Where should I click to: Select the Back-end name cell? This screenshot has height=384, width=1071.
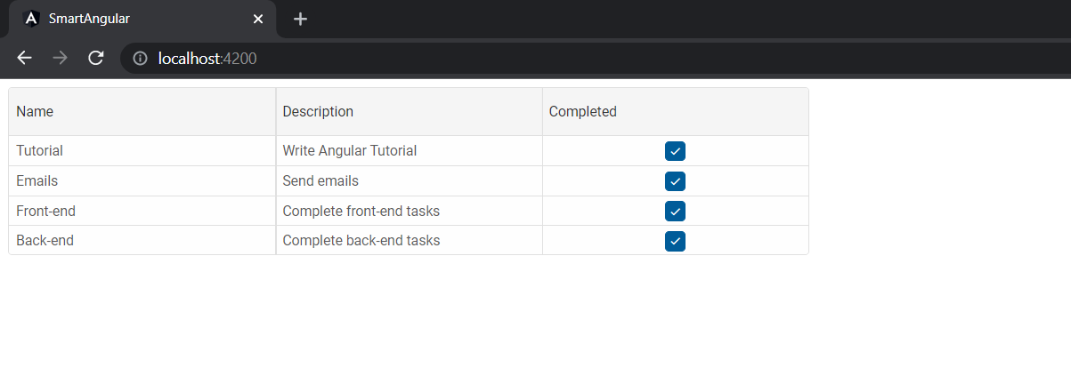[x=142, y=241]
